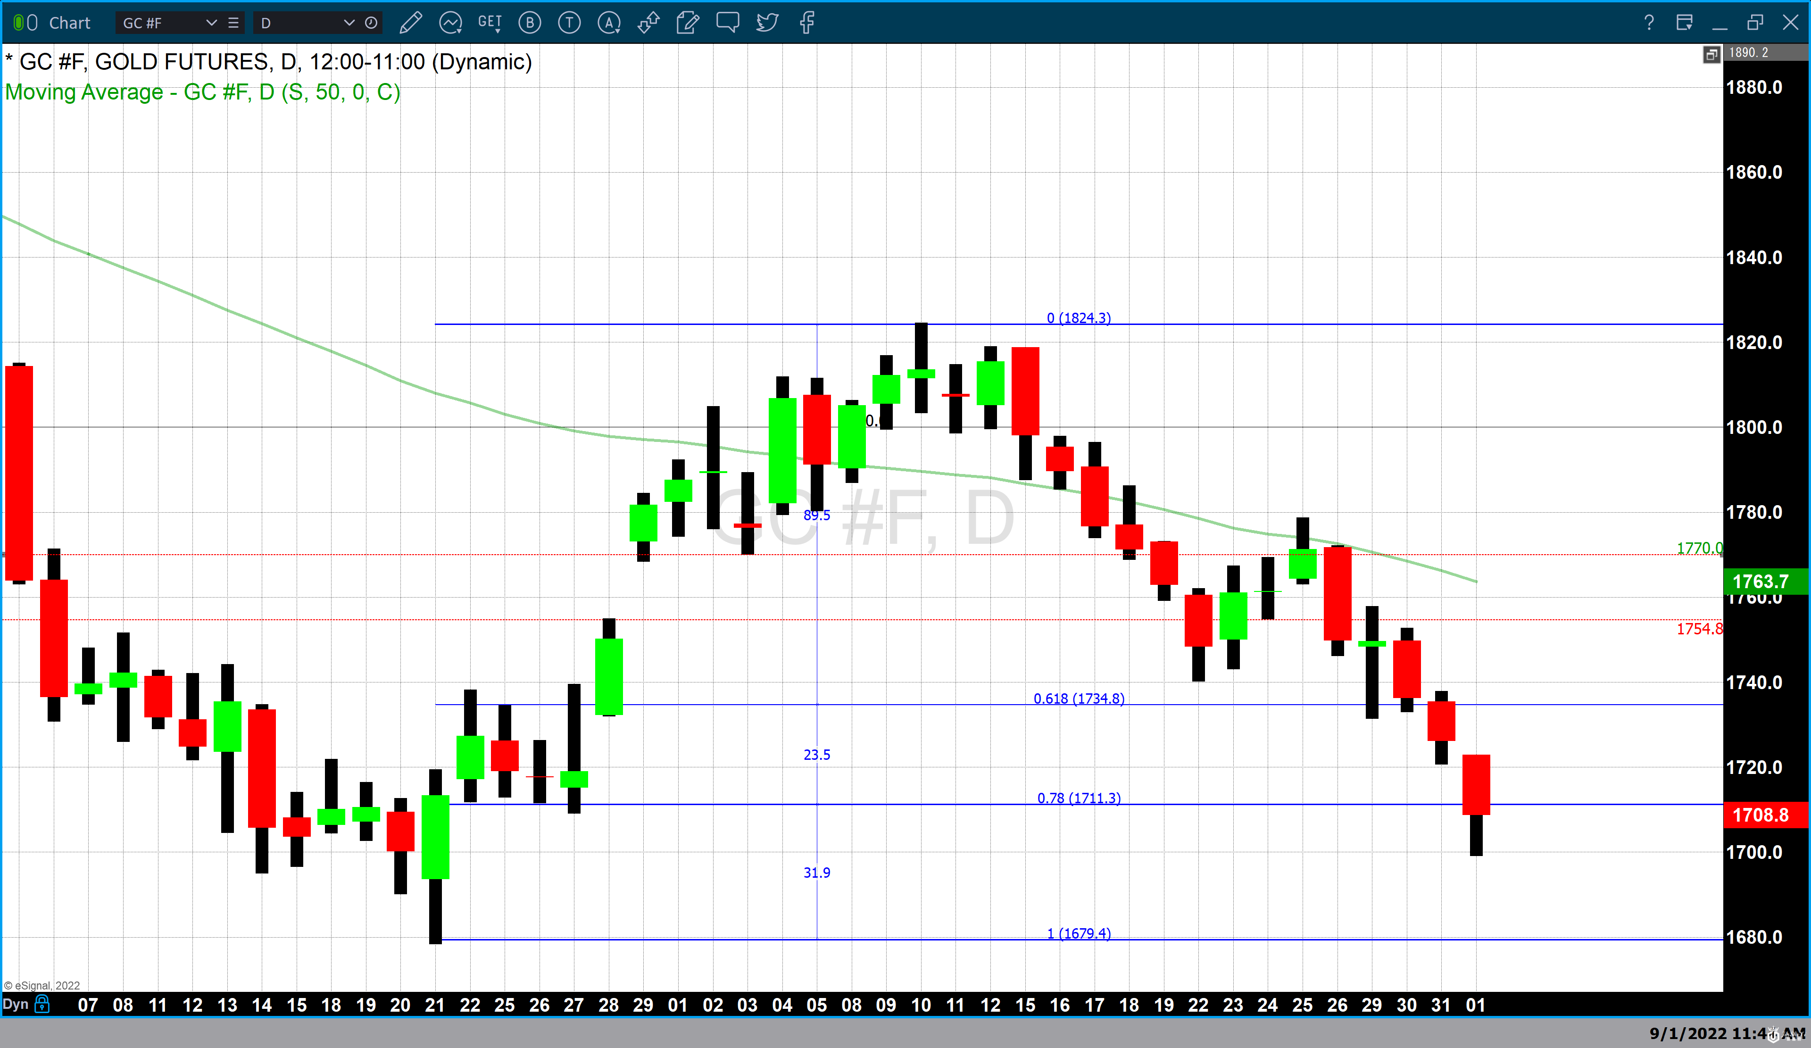Click the Moving Average study label

click(x=202, y=92)
